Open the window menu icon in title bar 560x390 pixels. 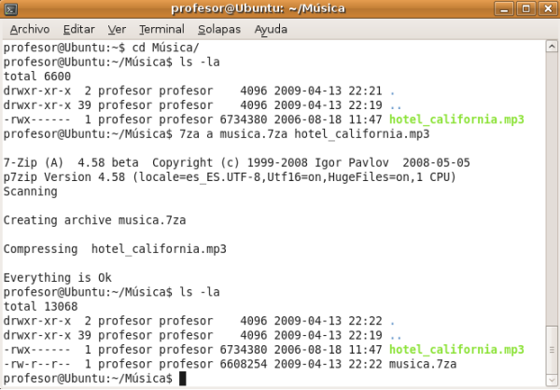coord(9,9)
